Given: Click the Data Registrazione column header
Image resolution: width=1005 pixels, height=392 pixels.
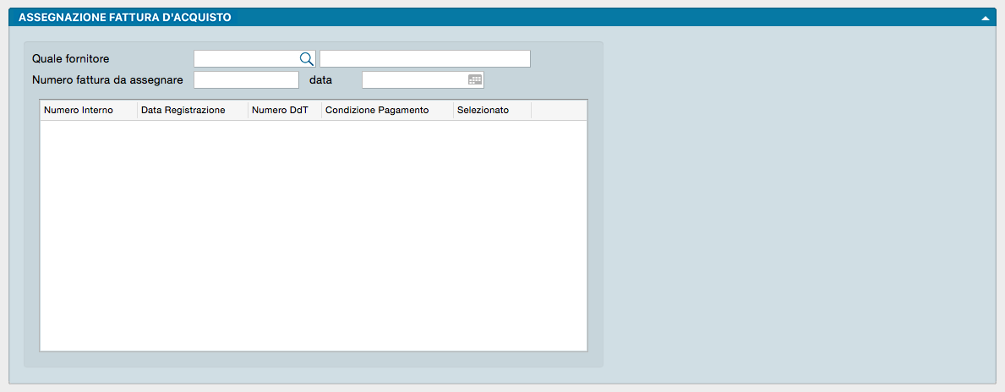Looking at the screenshot, I should tap(183, 111).
